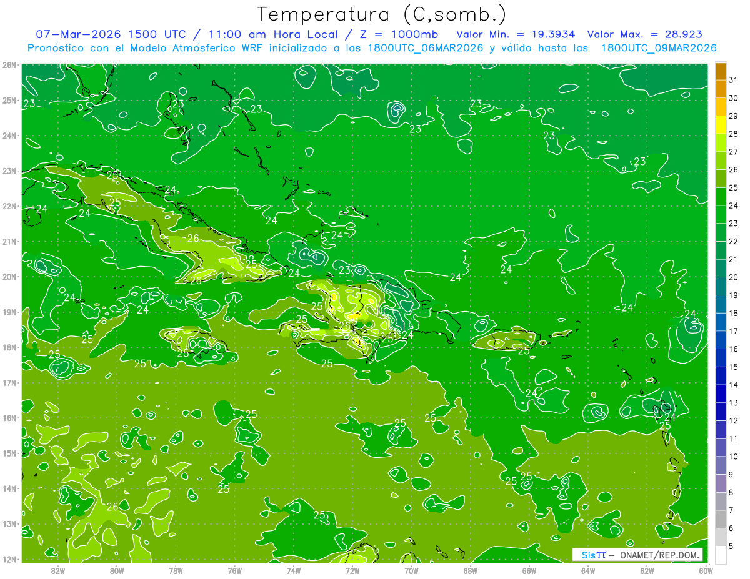Click the 76W longitude label
Image resolution: width=750 pixels, height=579 pixels.
tap(235, 570)
